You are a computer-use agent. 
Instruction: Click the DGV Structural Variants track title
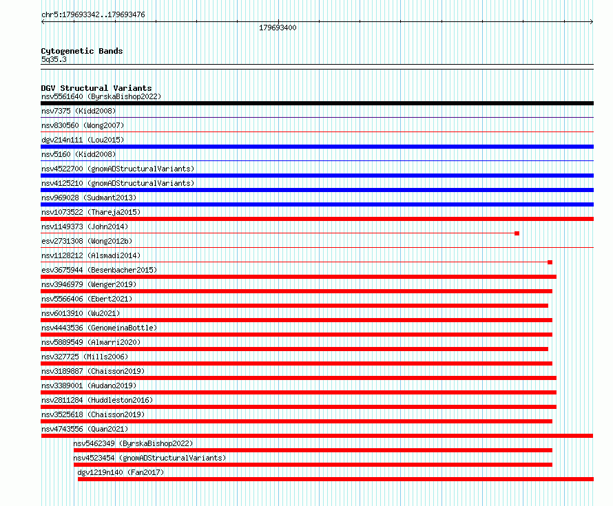(96, 88)
